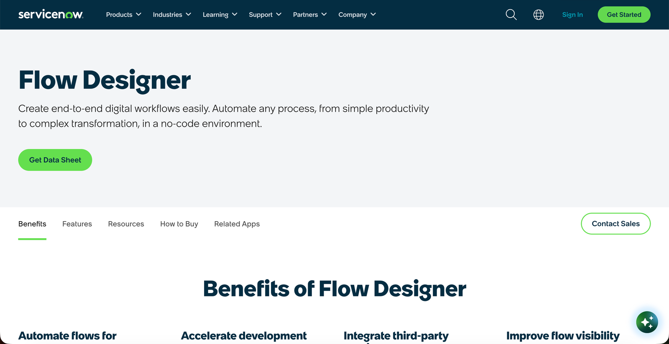Click the Sign In link
The height and width of the screenshot is (344, 669).
coord(572,15)
